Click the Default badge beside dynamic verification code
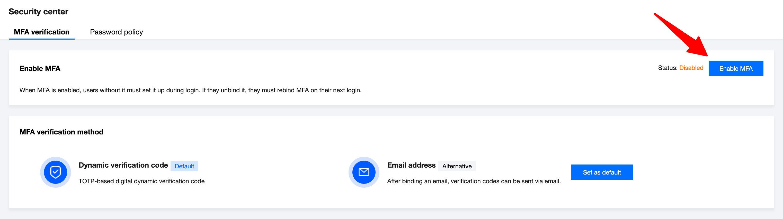This screenshot has height=219, width=783. [184, 166]
